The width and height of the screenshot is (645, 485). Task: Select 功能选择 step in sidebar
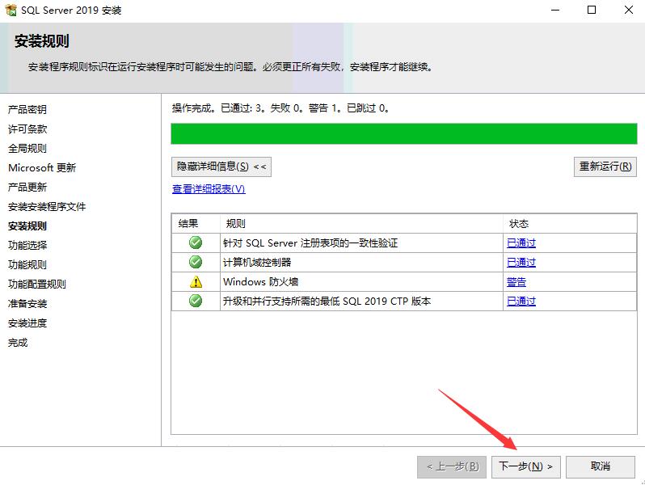click(27, 245)
